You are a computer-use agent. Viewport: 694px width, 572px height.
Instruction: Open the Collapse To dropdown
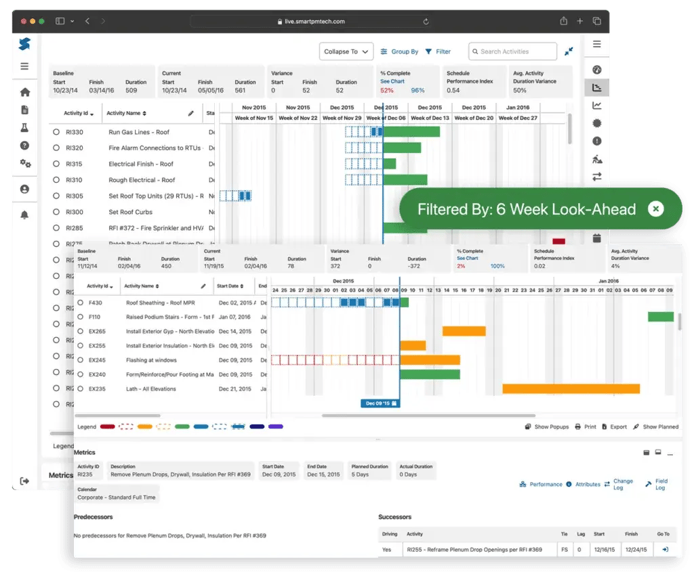(346, 51)
